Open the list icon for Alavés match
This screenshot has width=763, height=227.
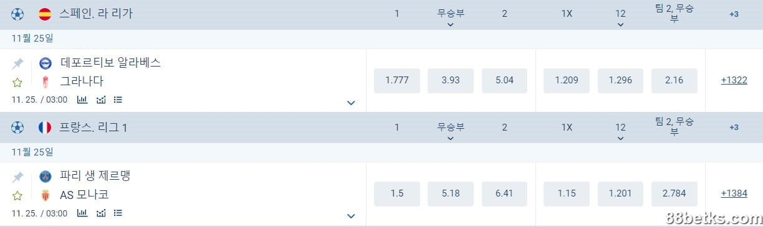point(118,100)
